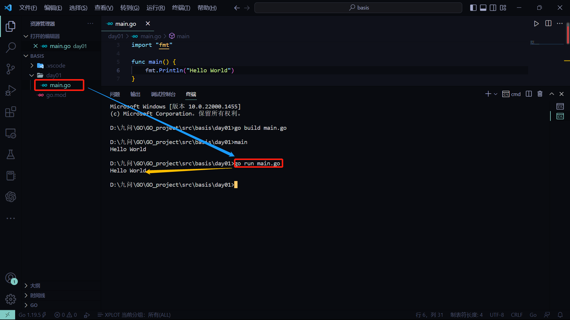The height and width of the screenshot is (320, 570).
Task: Open Accounts menu
Action: (x=11, y=278)
